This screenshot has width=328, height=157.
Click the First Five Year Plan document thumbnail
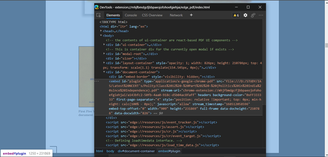[x=87, y=77]
